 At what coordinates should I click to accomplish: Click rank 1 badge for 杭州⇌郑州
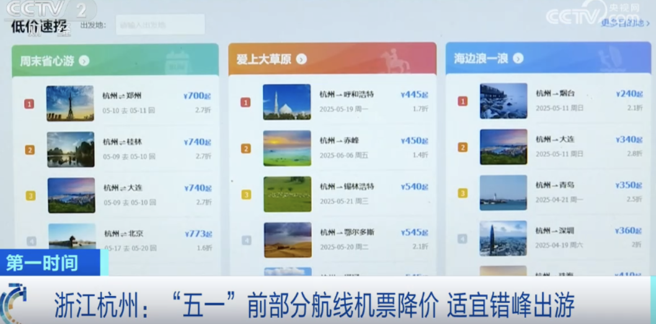pos(29,104)
